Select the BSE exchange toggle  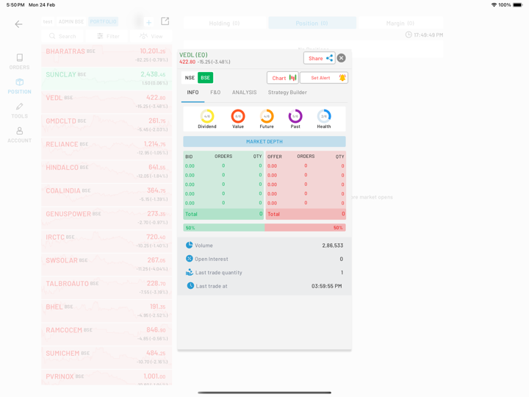pos(205,78)
